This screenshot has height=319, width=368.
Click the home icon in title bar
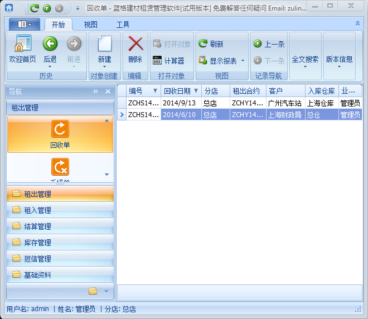click(9, 8)
